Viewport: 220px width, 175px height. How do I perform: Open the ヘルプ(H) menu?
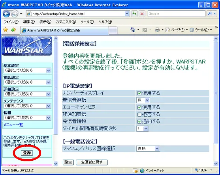(105, 22)
